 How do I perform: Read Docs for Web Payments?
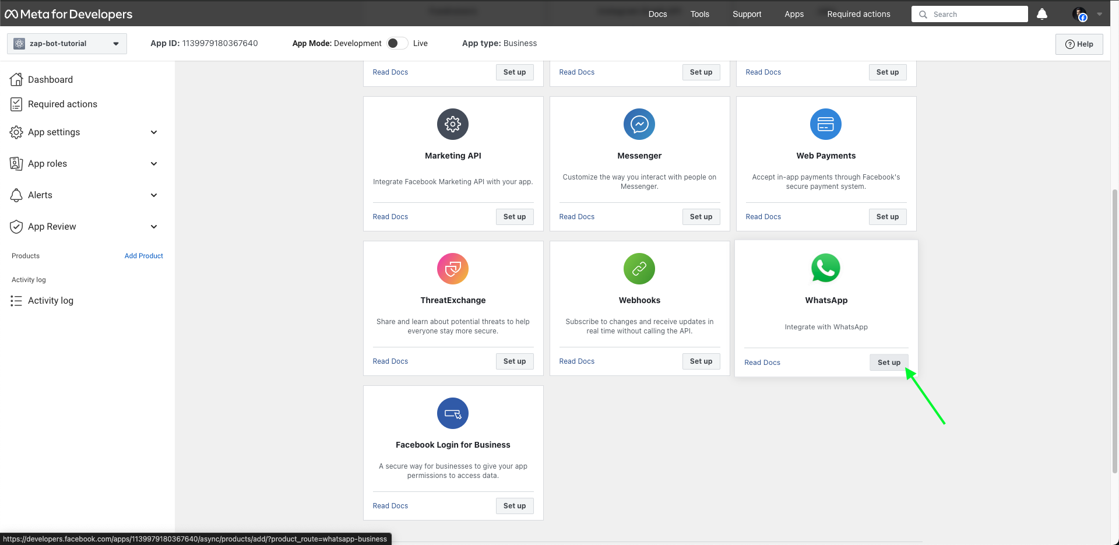pyautogui.click(x=763, y=217)
